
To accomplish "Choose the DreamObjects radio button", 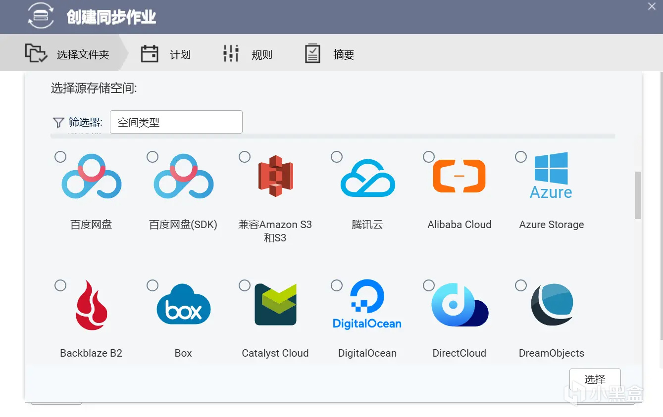I will [x=521, y=285].
